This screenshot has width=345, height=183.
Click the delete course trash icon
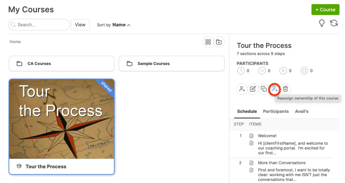[x=286, y=89]
